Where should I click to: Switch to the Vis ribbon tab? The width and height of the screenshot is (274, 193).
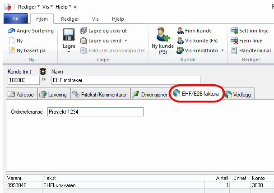pos(95,19)
